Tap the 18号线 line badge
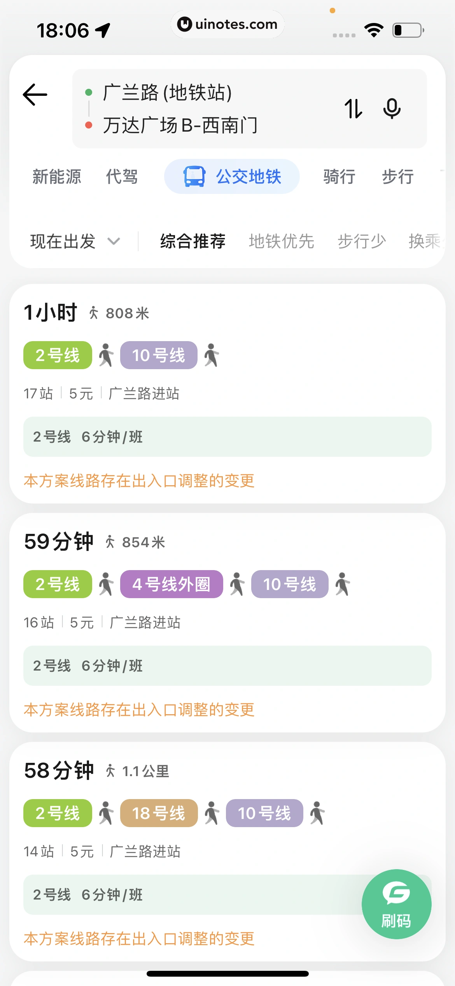The width and height of the screenshot is (455, 986). (x=159, y=813)
